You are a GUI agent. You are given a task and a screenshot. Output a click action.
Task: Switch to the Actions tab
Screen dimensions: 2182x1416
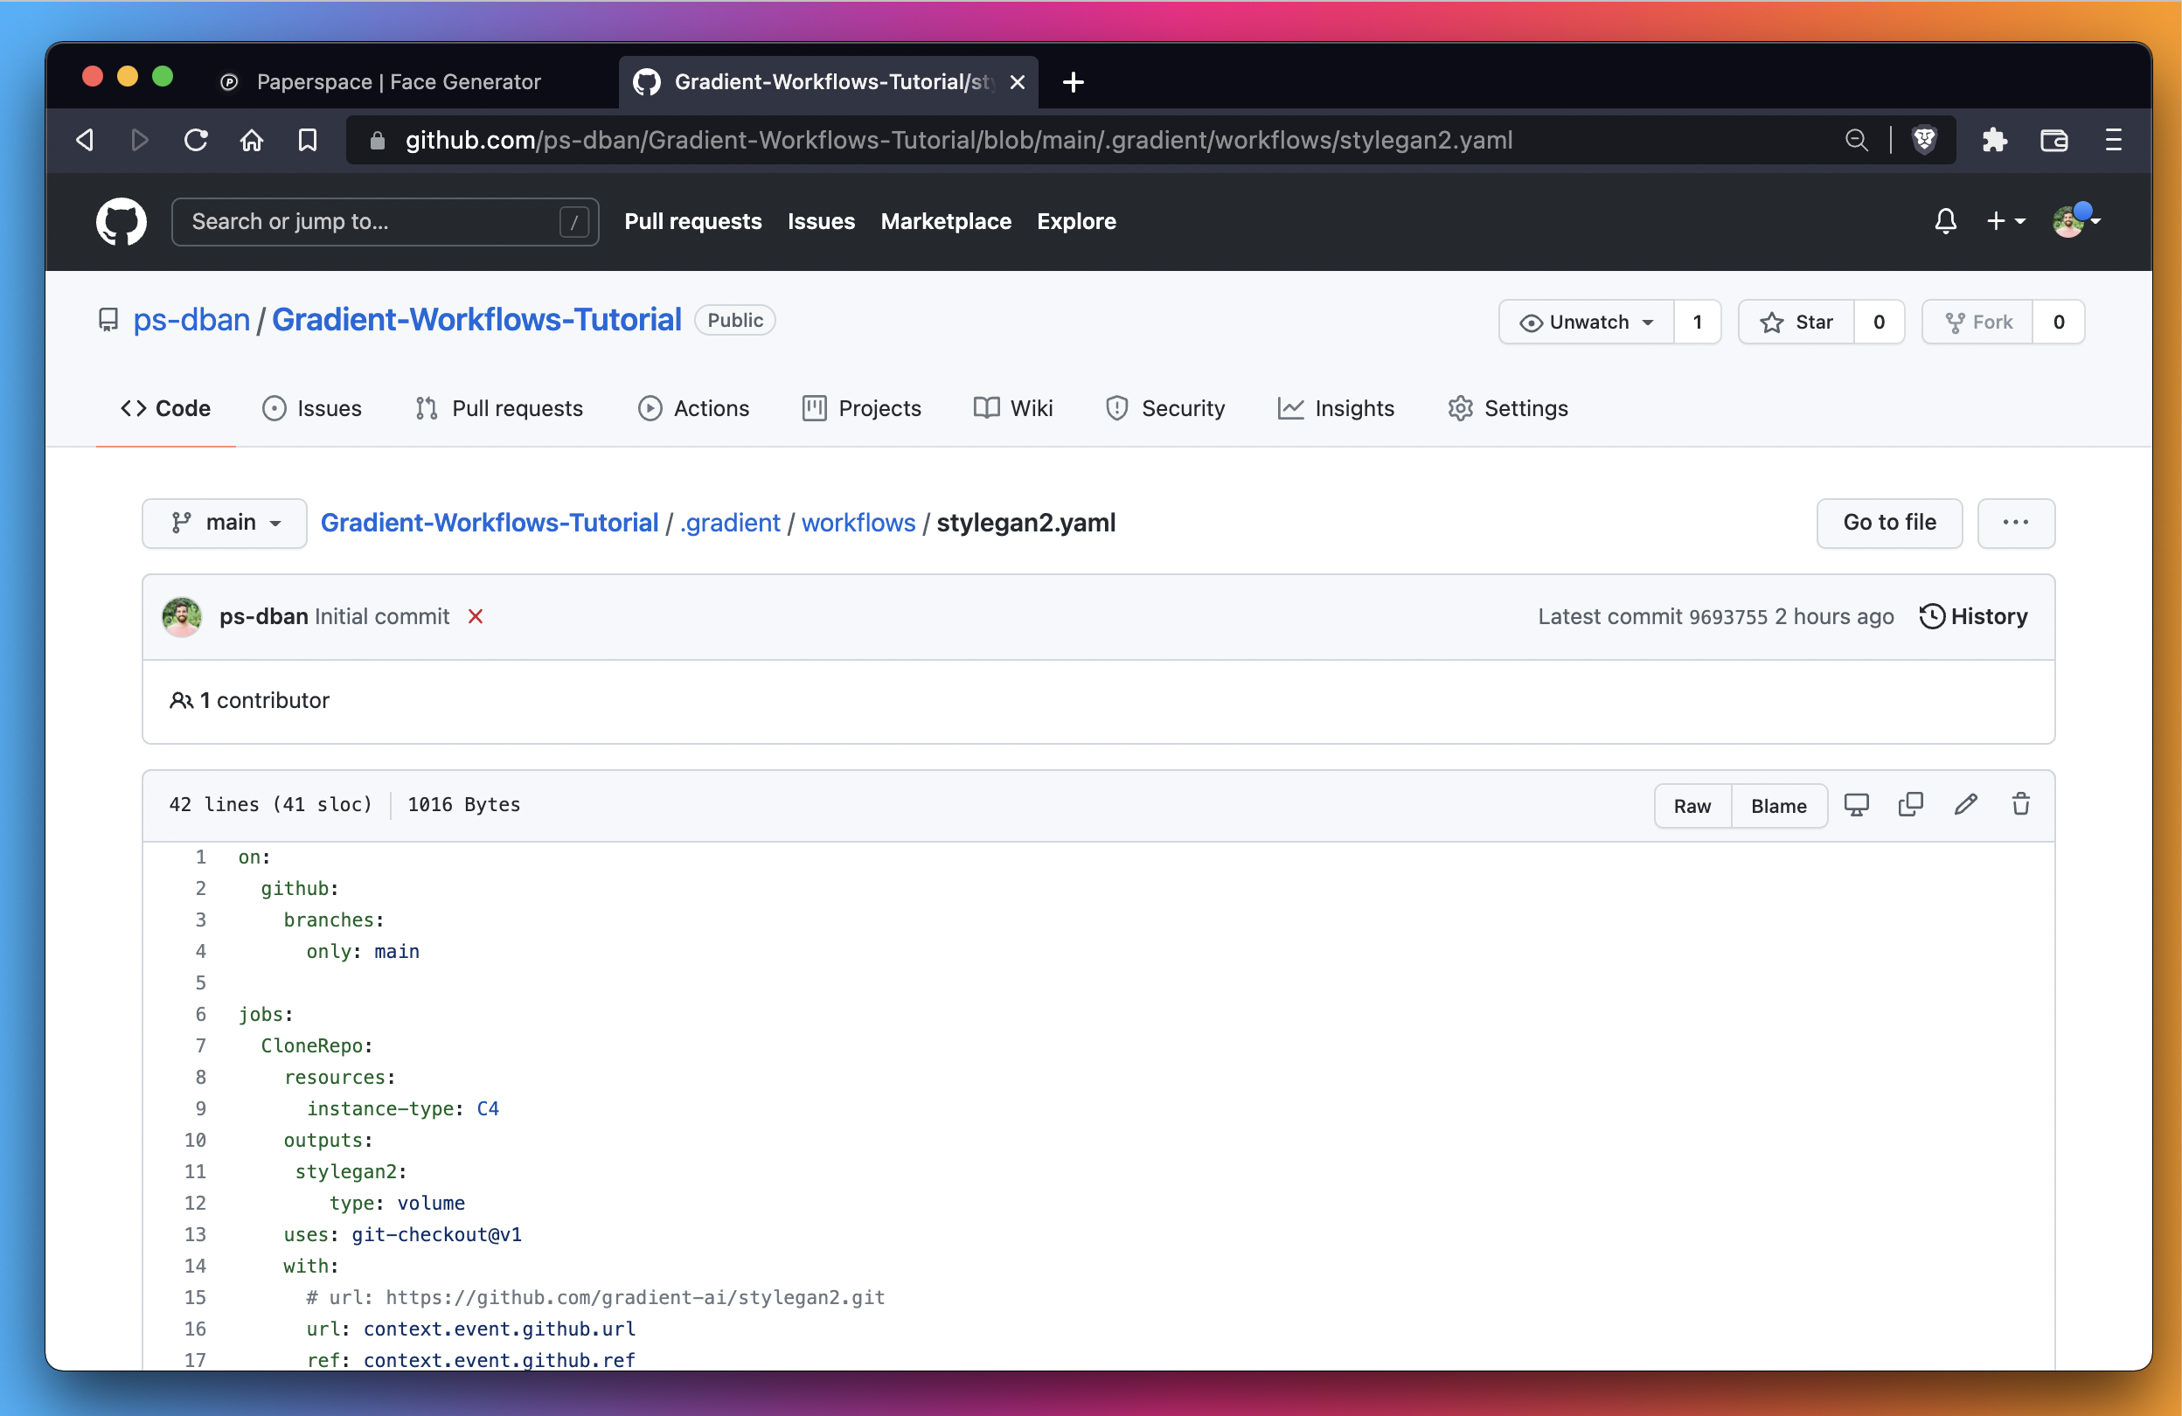[694, 409]
